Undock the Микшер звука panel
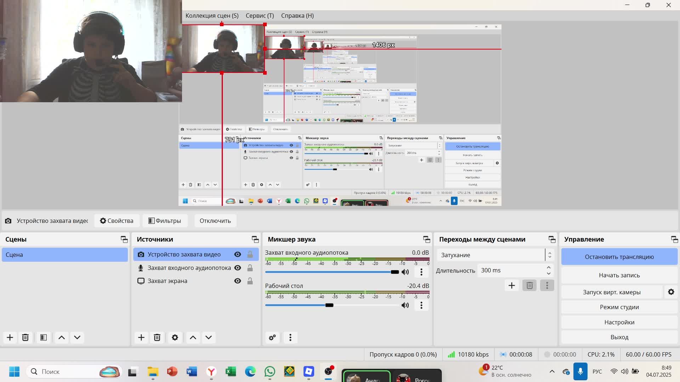The image size is (680, 382). point(426,239)
